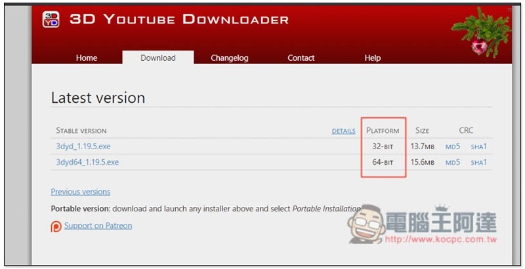
Task: View SHA1 checksum for 64-bit installer
Action: click(479, 162)
